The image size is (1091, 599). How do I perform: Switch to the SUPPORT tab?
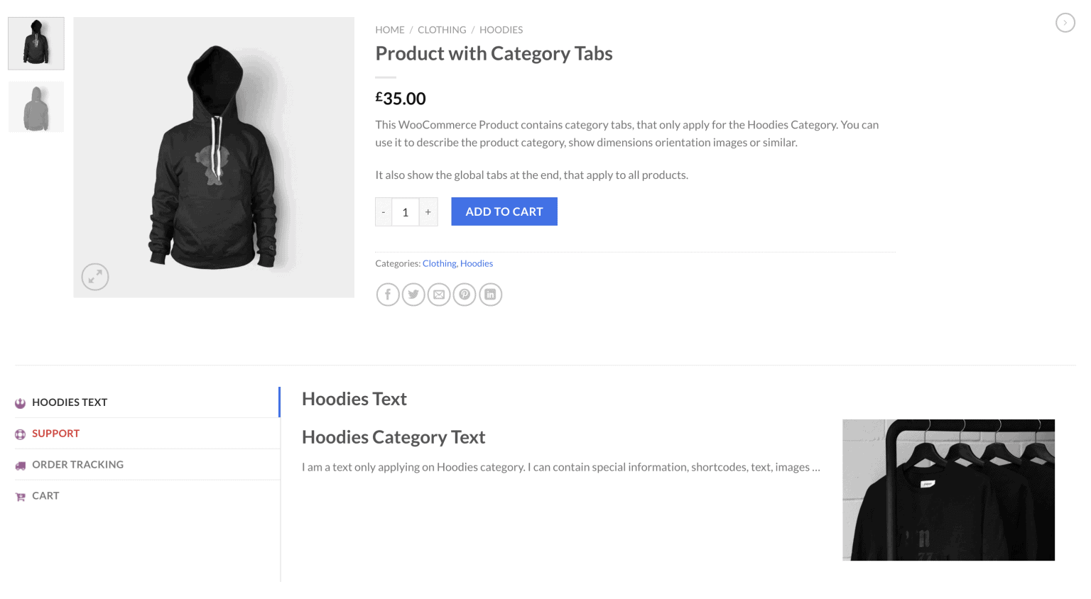coord(55,433)
